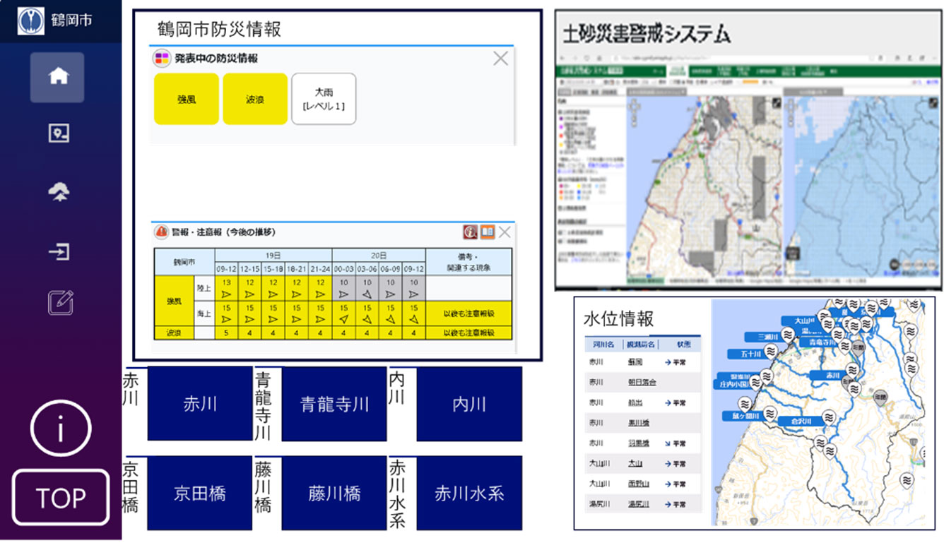Open the 青龍寺川 river button

[334, 404]
